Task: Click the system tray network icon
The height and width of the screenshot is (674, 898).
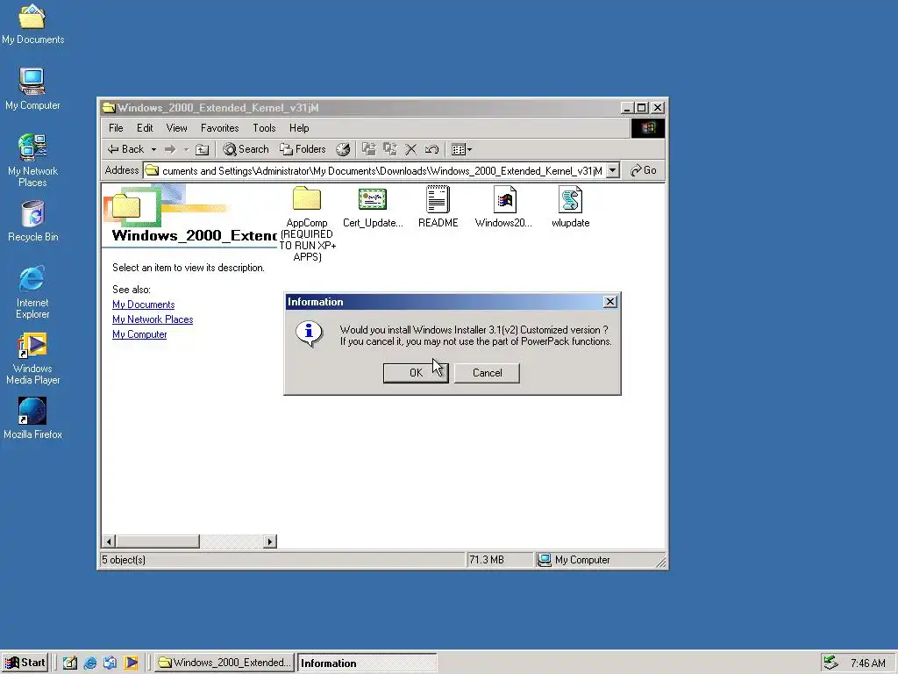Action: click(830, 663)
